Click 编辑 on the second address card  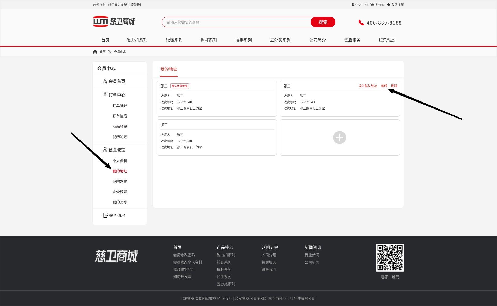(x=384, y=86)
